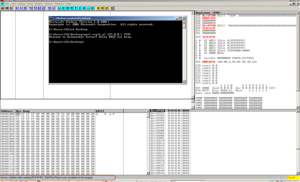Click the Step into toolbar icon
The height and width of the screenshot is (182, 300).
[x=31, y=8]
